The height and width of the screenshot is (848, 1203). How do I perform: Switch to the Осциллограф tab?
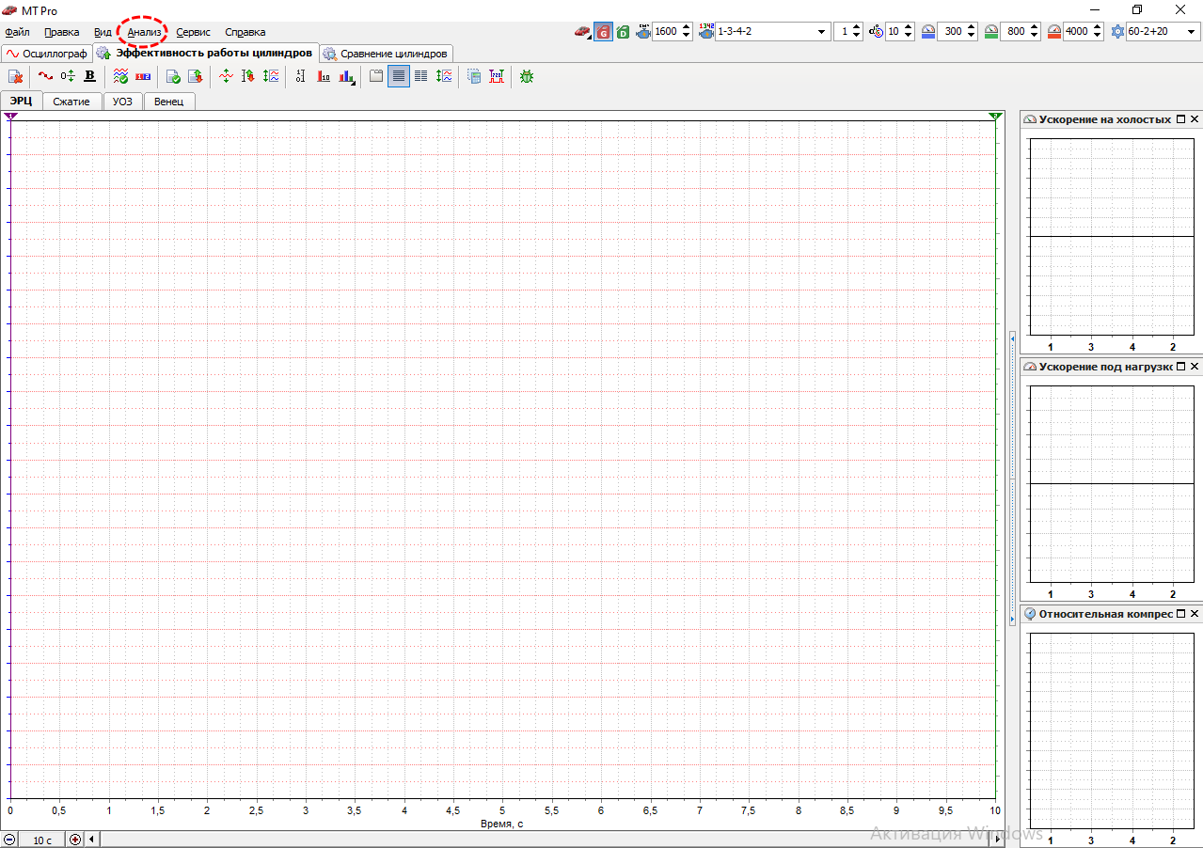[47, 54]
